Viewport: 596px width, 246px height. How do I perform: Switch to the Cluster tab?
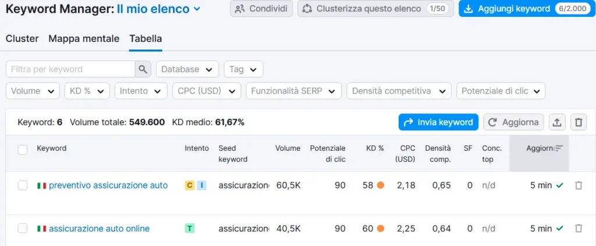[x=22, y=39]
